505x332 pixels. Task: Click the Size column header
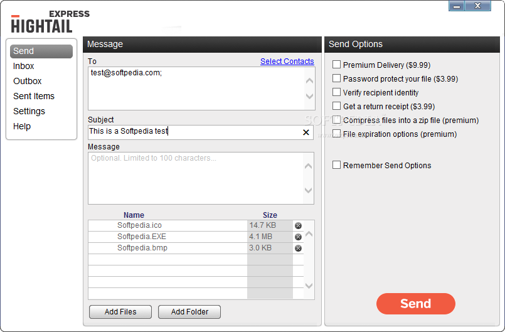pyautogui.click(x=270, y=215)
